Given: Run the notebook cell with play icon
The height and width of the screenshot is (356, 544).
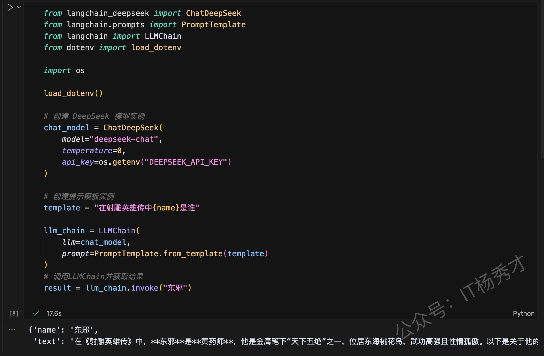Looking at the screenshot, I should point(10,7).
